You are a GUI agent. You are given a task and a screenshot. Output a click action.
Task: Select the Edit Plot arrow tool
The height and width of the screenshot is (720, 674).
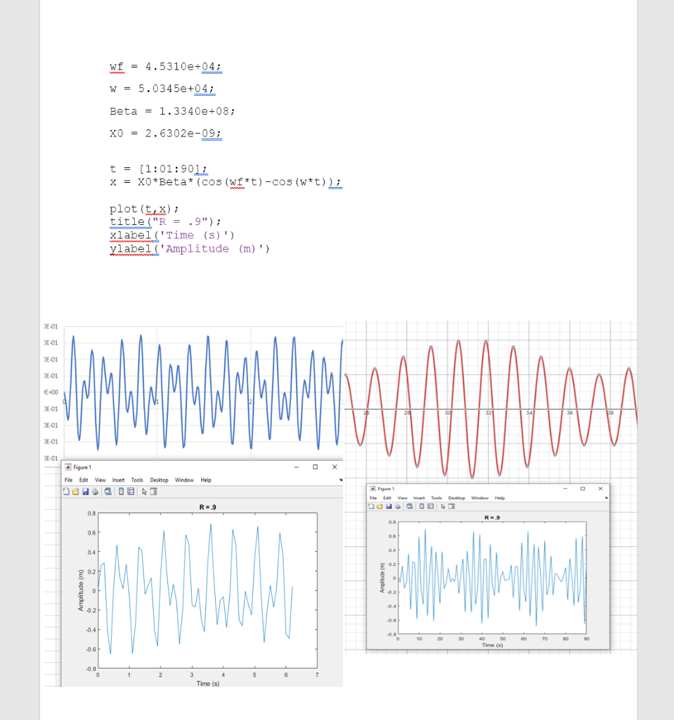click(x=144, y=490)
